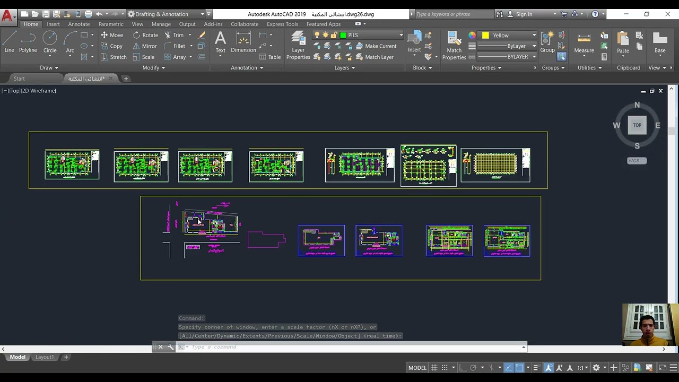Open the object color wheel icon

tap(472, 36)
